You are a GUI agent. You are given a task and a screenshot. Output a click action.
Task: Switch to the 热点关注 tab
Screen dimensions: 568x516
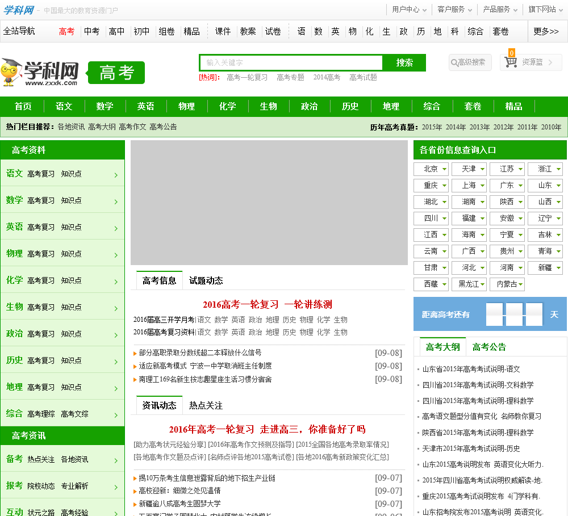click(x=206, y=405)
